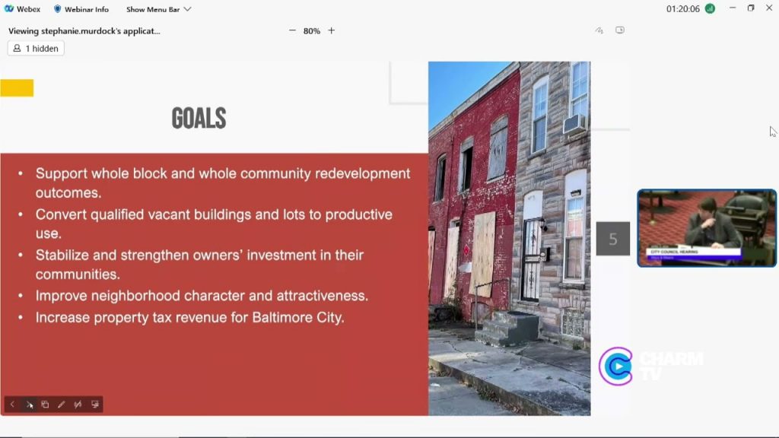Click bullet 'Convert qualified vacant buildings and lots'
The width and height of the screenshot is (779, 438).
214,224
